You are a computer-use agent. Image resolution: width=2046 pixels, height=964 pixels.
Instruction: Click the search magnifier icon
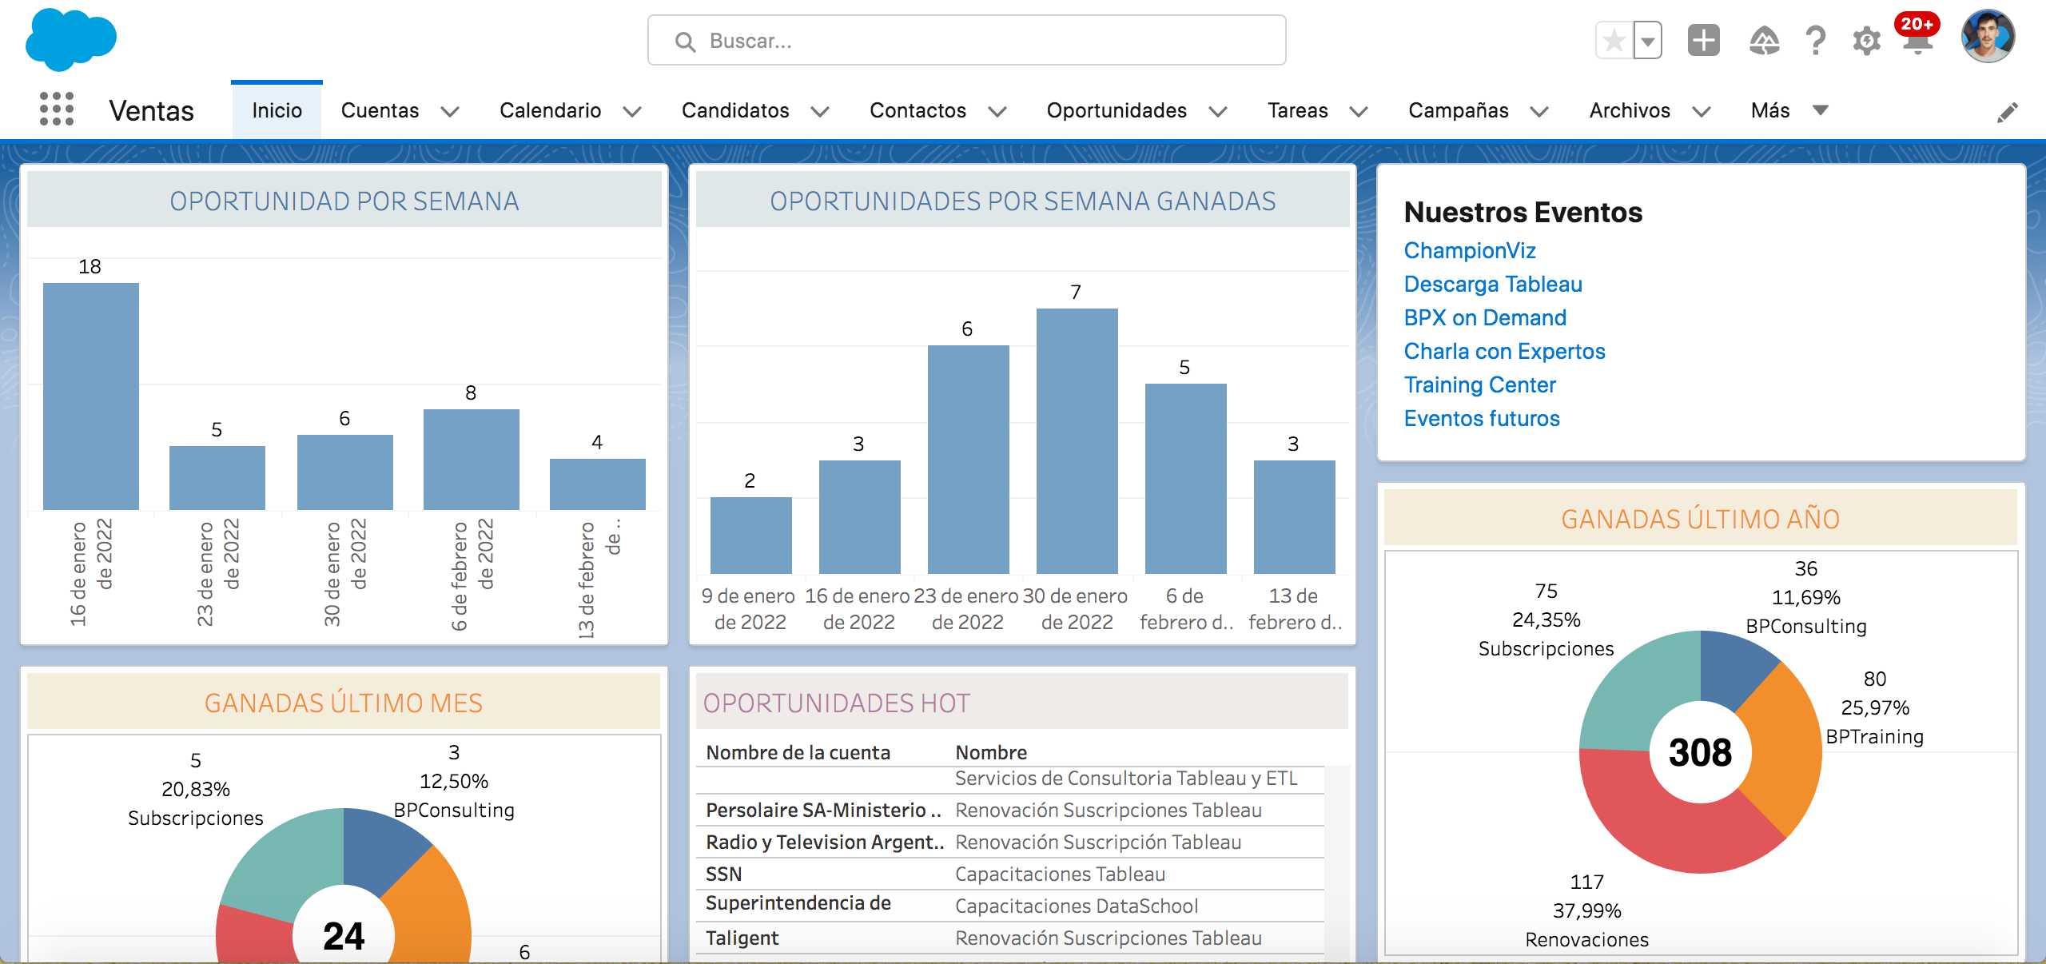(685, 41)
